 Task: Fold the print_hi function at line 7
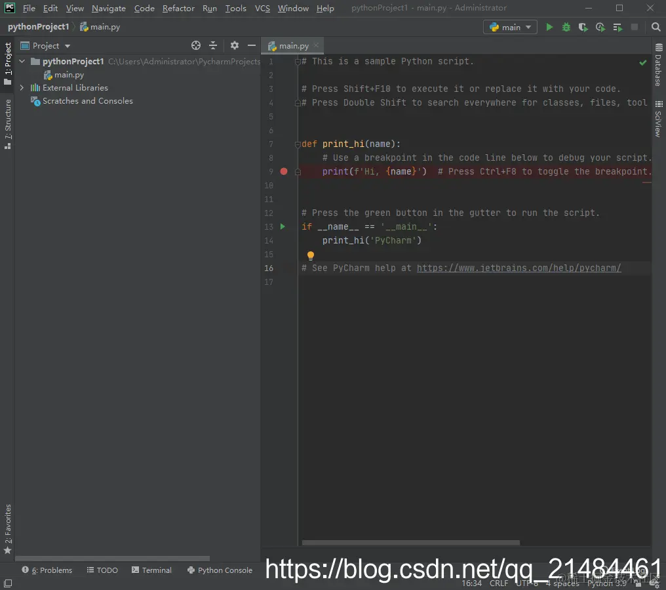pyautogui.click(x=298, y=144)
